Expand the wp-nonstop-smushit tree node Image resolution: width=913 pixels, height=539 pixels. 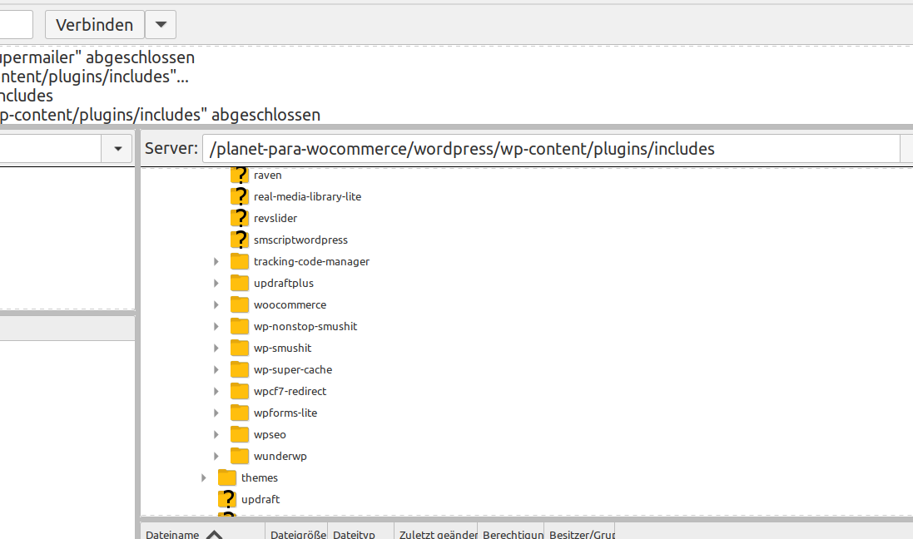coord(216,326)
